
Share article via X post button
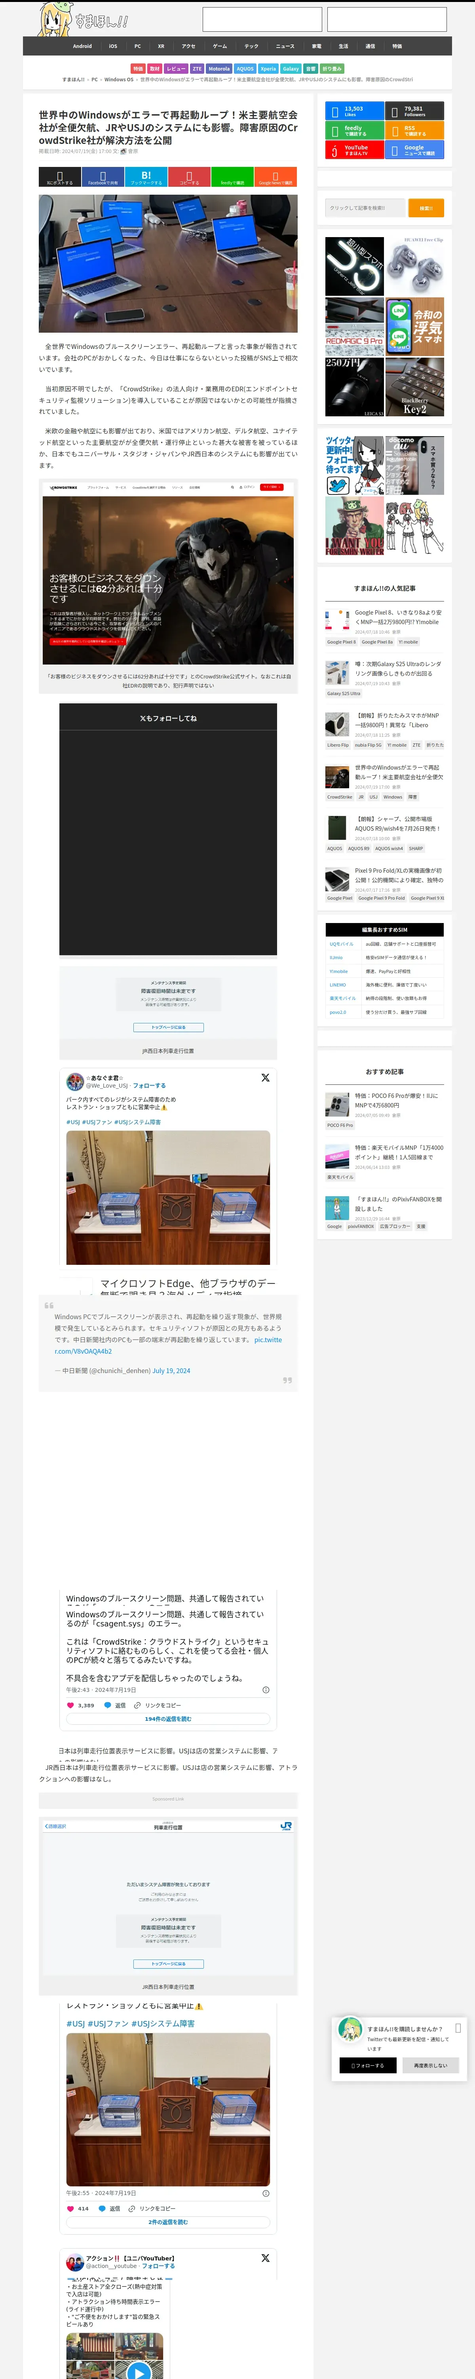(x=60, y=177)
